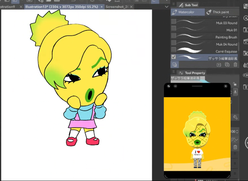The height and width of the screenshot is (181, 248).
Task: Tick the Muk 04 Round brush checkbox
Action: [x=174, y=43]
